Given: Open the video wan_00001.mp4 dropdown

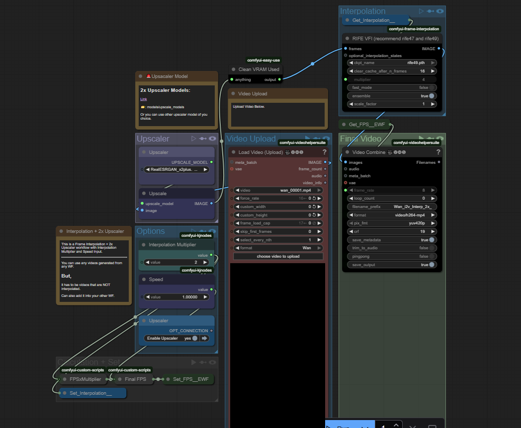Looking at the screenshot, I should click(278, 191).
